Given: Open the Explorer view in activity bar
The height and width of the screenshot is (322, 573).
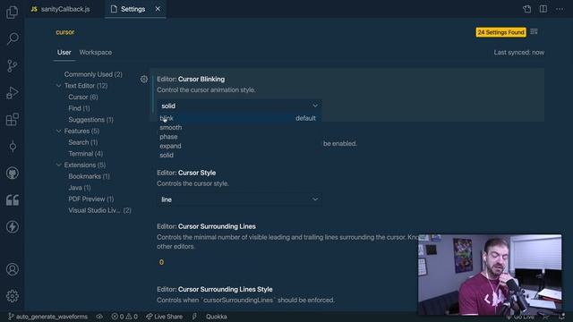Looking at the screenshot, I should pos(12,12).
